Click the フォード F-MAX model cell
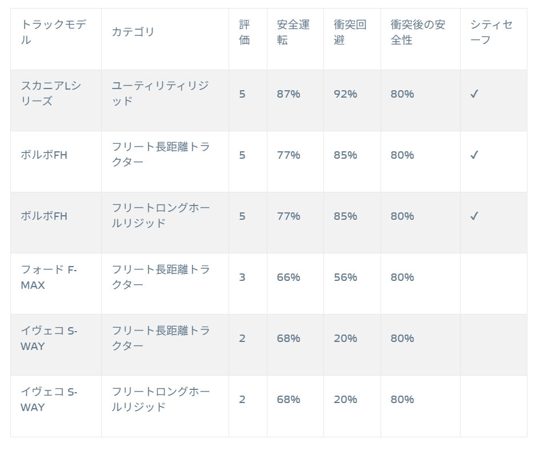This screenshot has width=540, height=451. [x=49, y=277]
